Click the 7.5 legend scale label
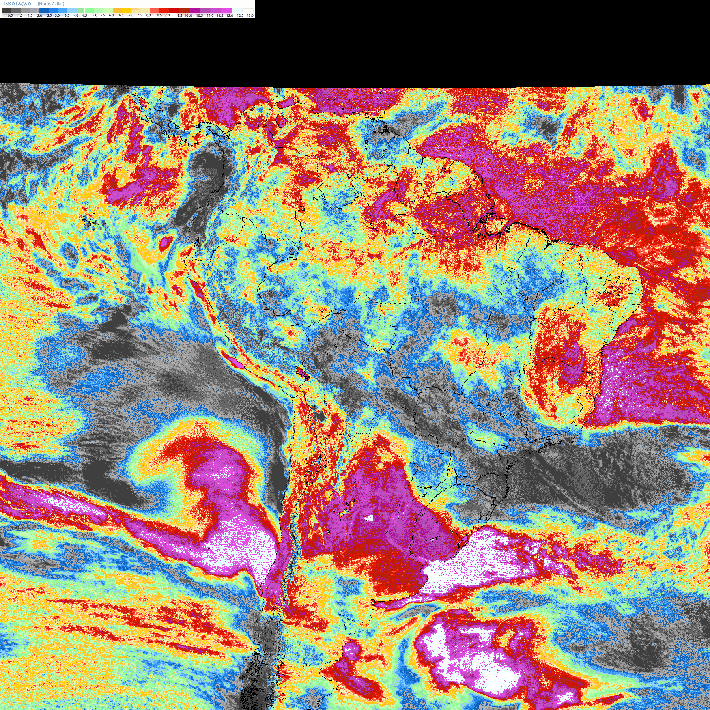Viewport: 710px width, 710px height. tap(140, 15)
